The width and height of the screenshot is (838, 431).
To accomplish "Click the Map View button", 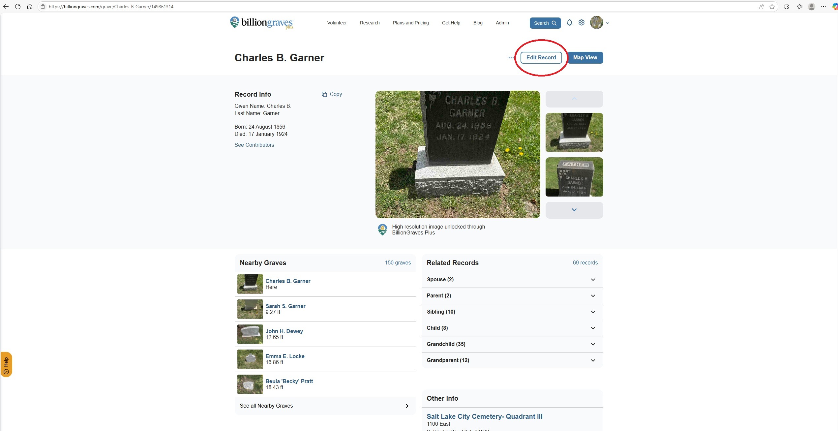I will [585, 58].
